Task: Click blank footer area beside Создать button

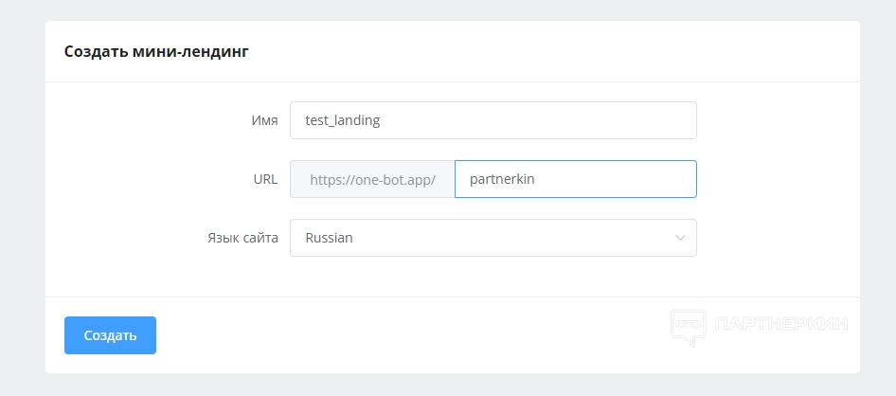Action: (x=398, y=335)
